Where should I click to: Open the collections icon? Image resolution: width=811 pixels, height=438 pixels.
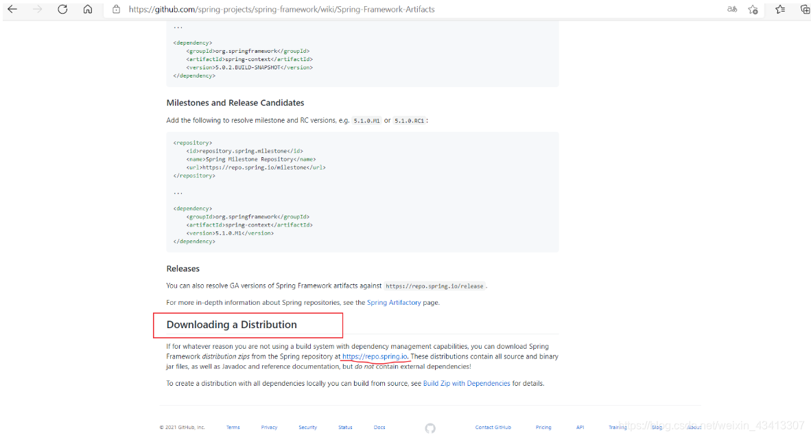(806, 10)
